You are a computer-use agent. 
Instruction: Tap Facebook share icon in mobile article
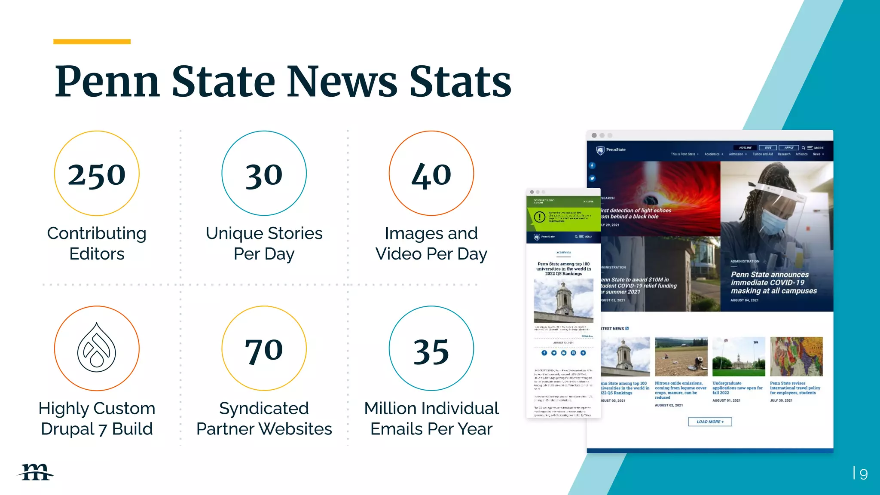click(544, 353)
